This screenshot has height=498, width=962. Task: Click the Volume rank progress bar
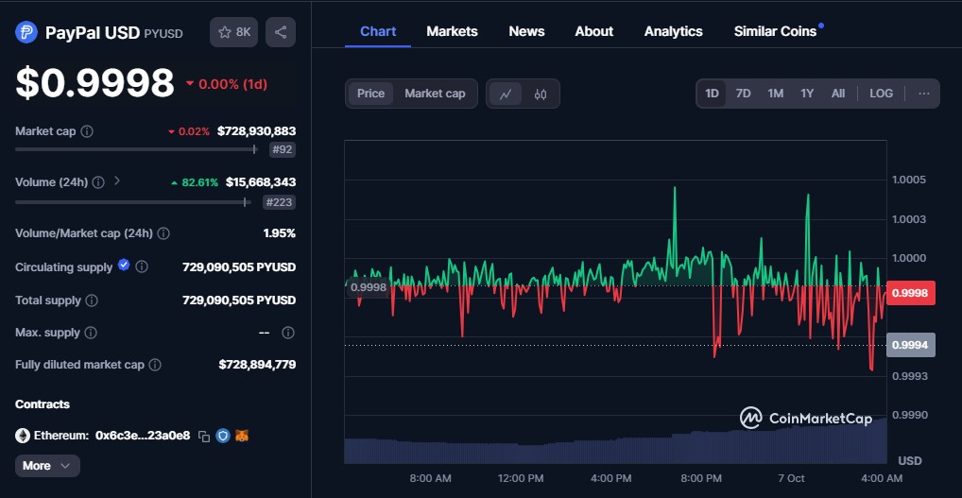coord(132,202)
